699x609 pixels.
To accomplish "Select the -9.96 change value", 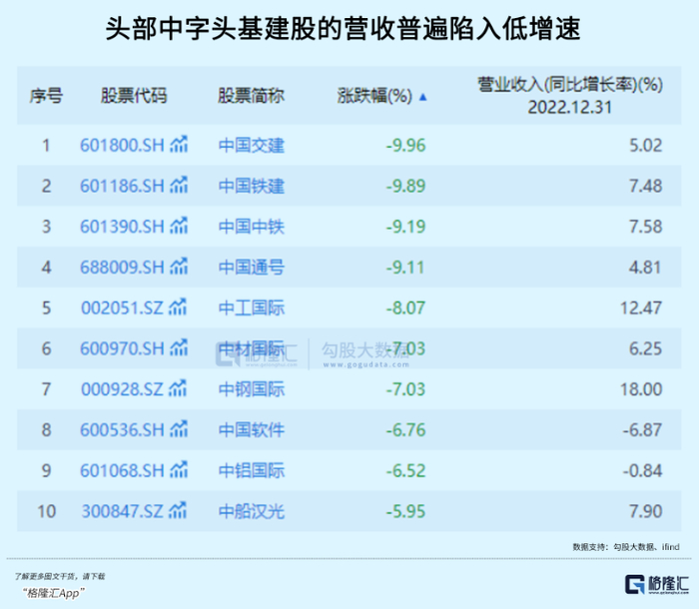I will pyautogui.click(x=405, y=146).
